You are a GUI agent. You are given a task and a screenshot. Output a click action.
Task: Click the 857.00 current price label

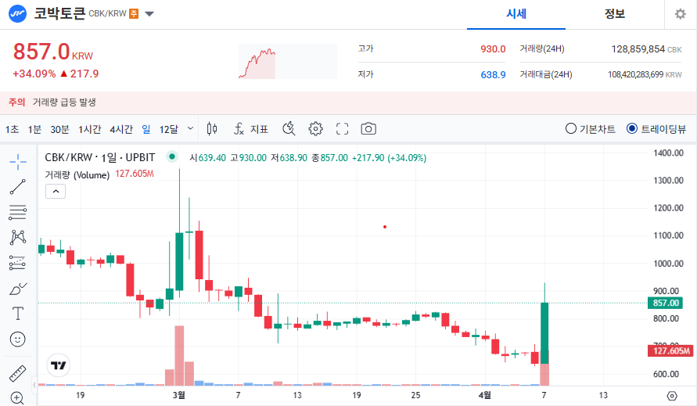[666, 304]
